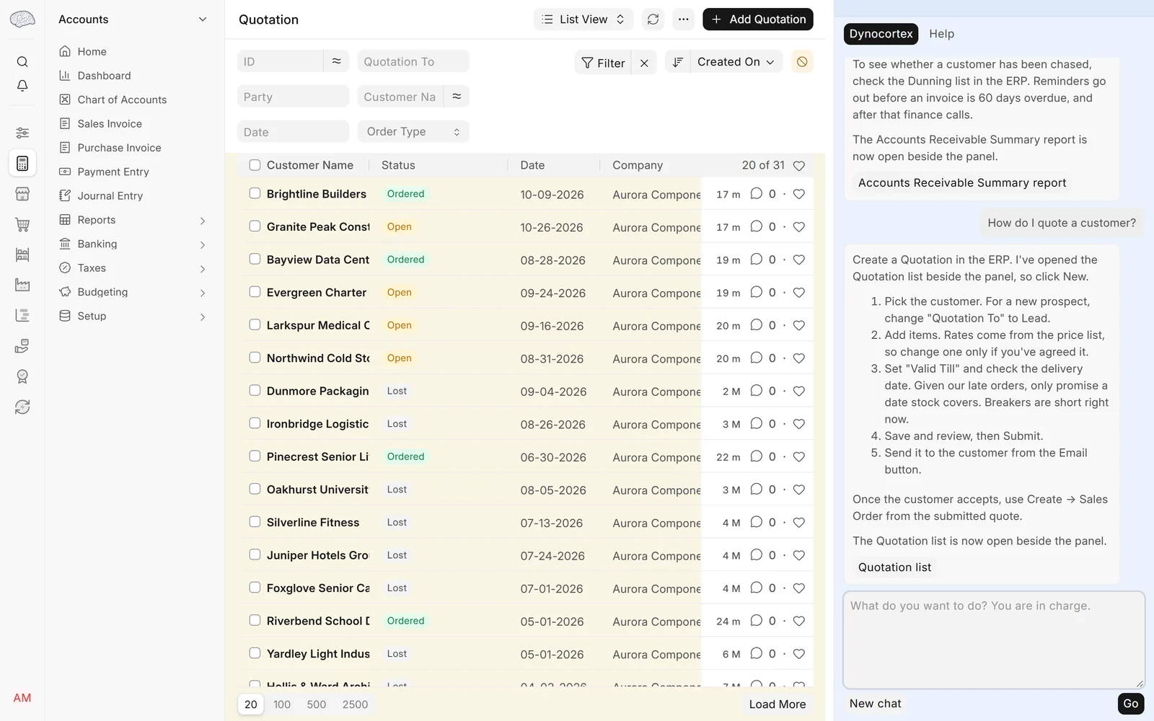This screenshot has height=721, width=1154.
Task: Click the Quotation To filter field
Action: tap(413, 61)
